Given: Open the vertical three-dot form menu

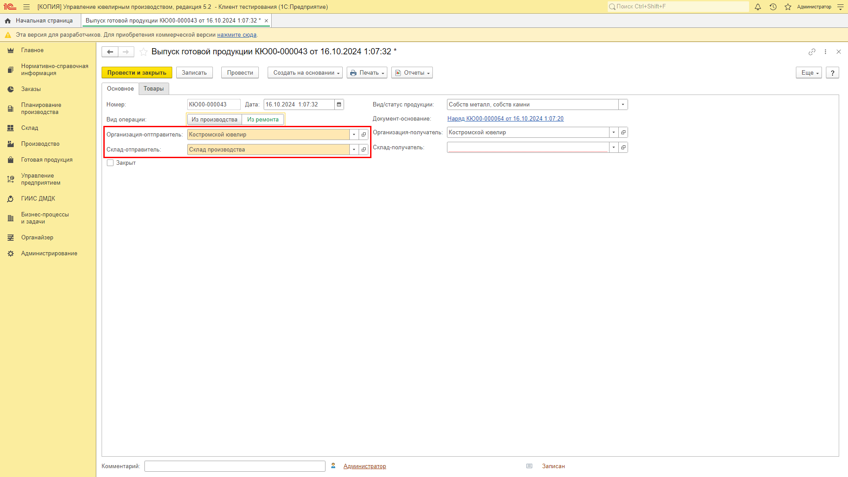Looking at the screenshot, I should click(825, 52).
